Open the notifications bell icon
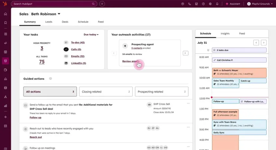This screenshot has height=150, width=276. coord(217,4)
